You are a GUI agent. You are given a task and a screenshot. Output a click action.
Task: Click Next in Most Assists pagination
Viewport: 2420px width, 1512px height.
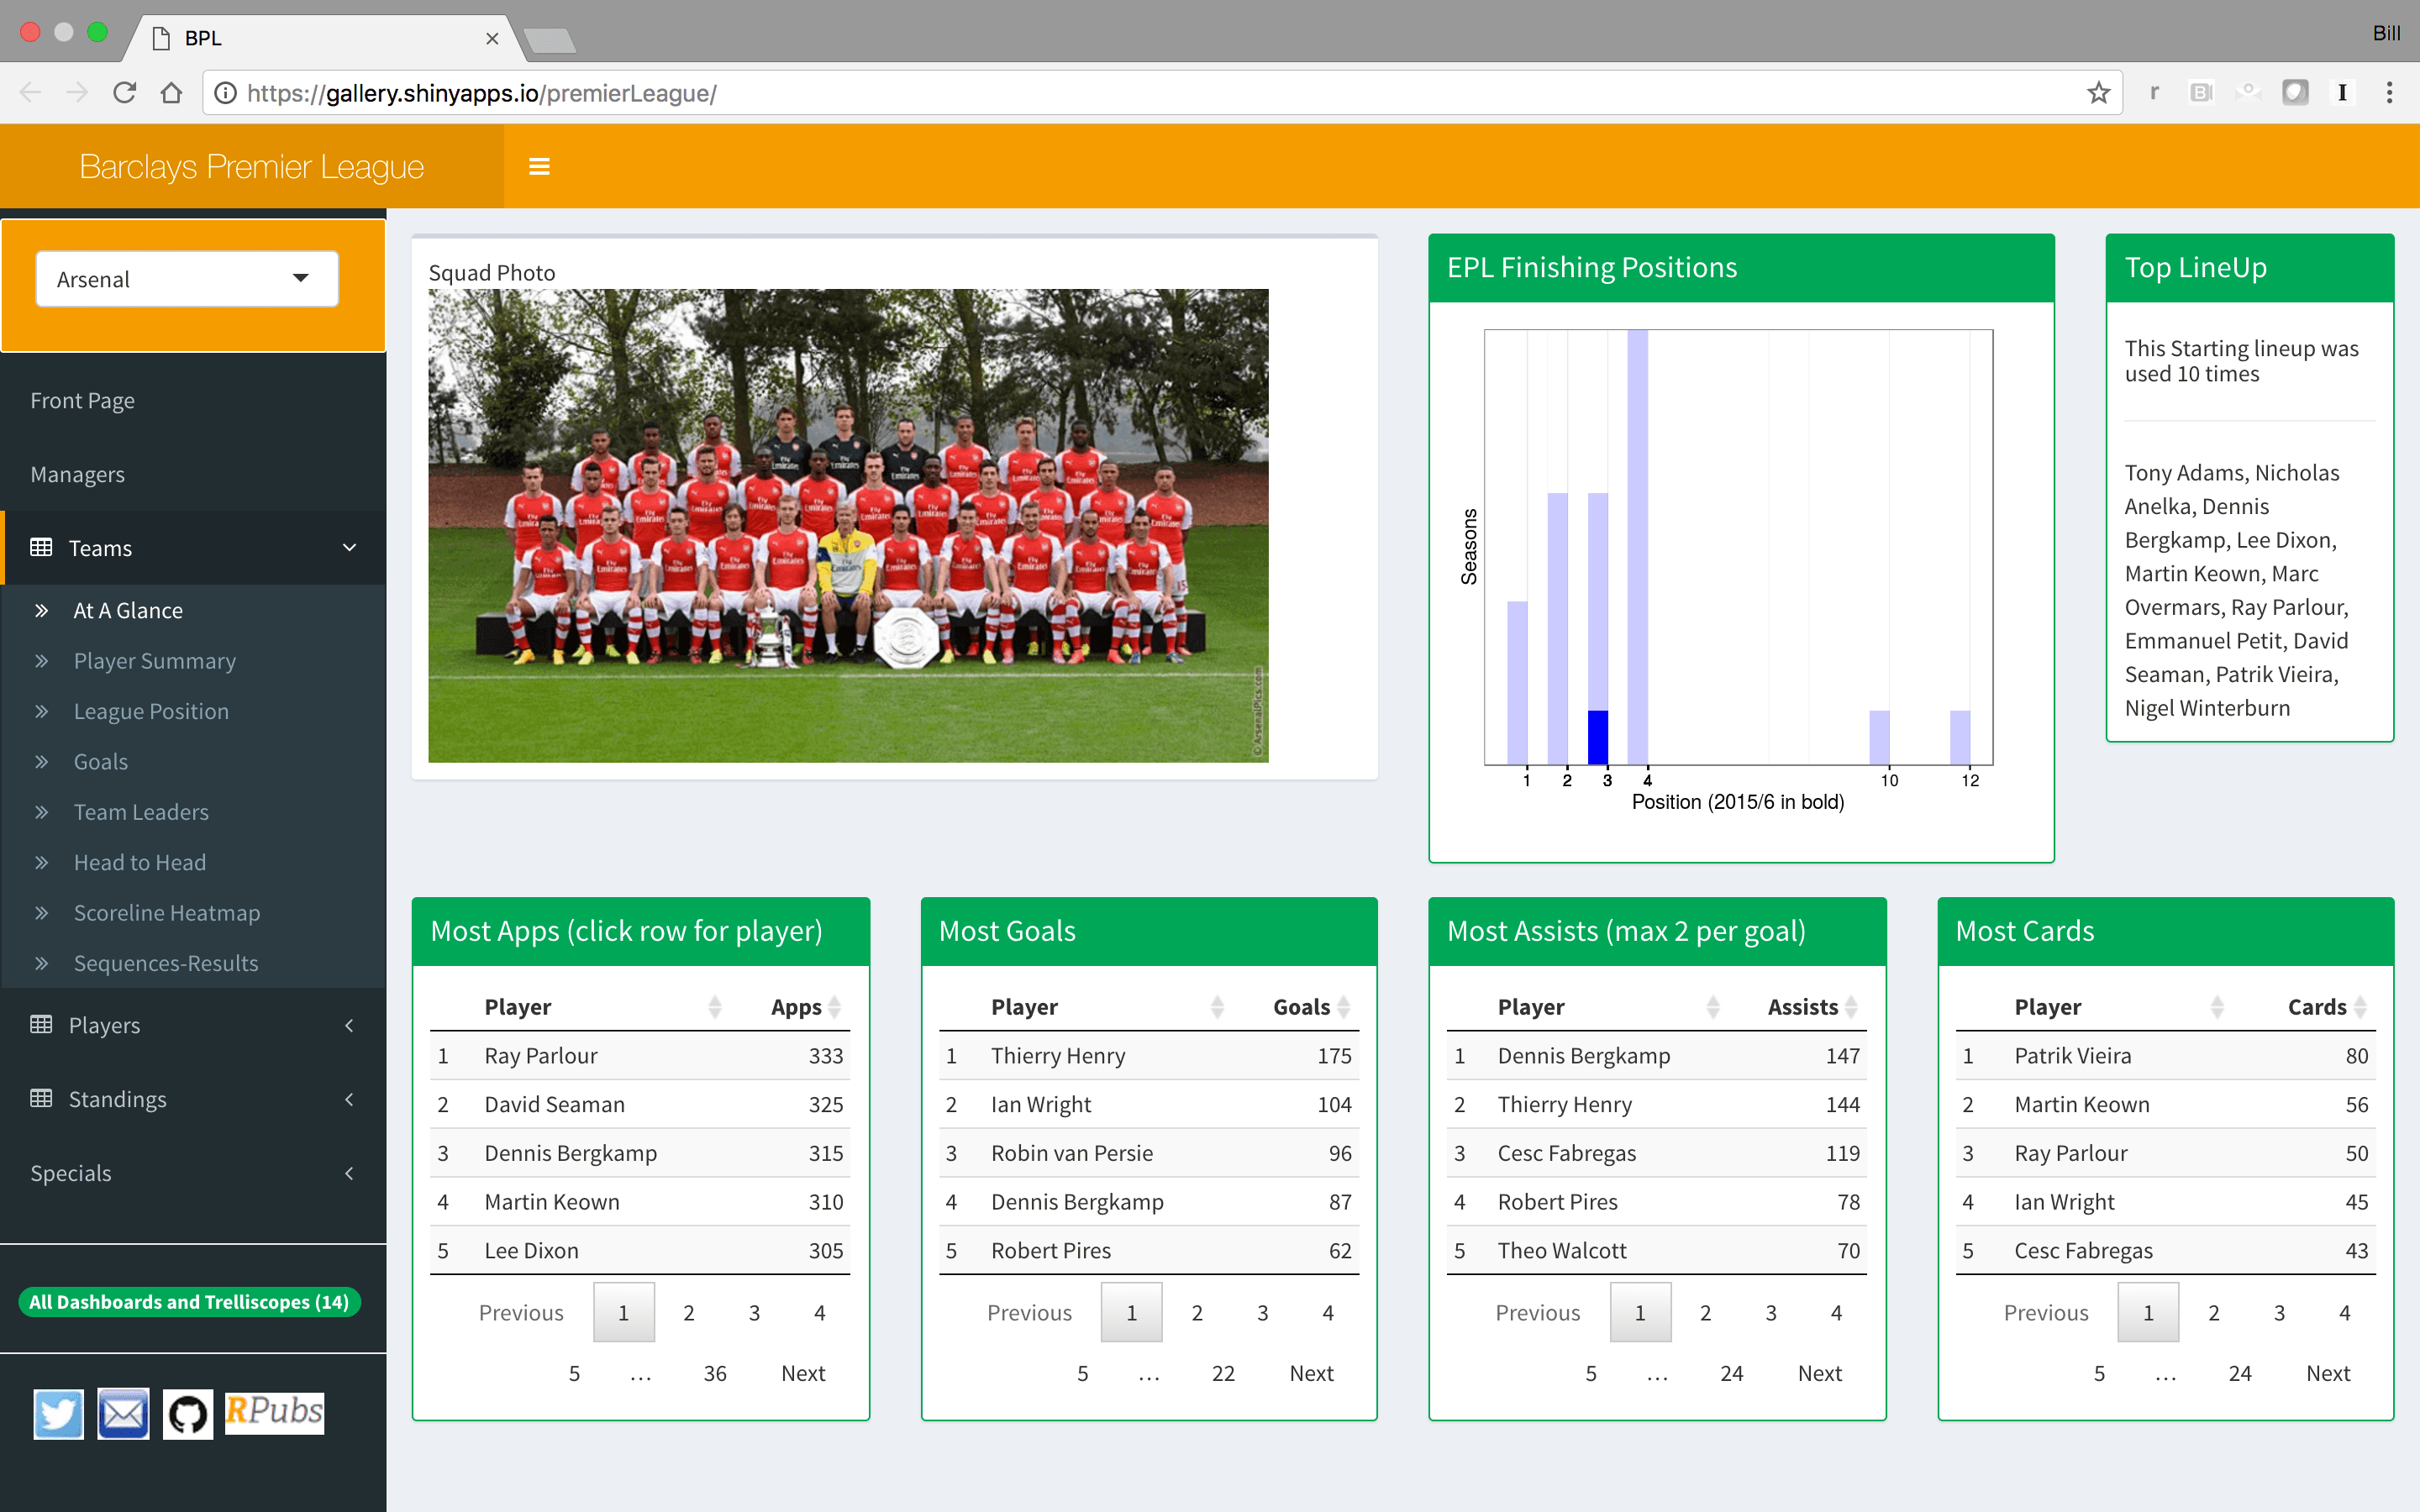tap(1819, 1373)
